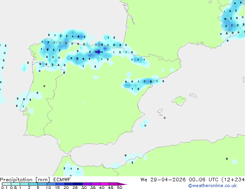Click the 25–30 mm dark blue legend swatch
Viewport: 245px width, 189px height.
(x=78, y=184)
